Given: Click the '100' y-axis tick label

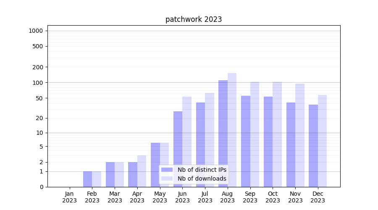Looking at the screenshot, I should click(x=38, y=83).
